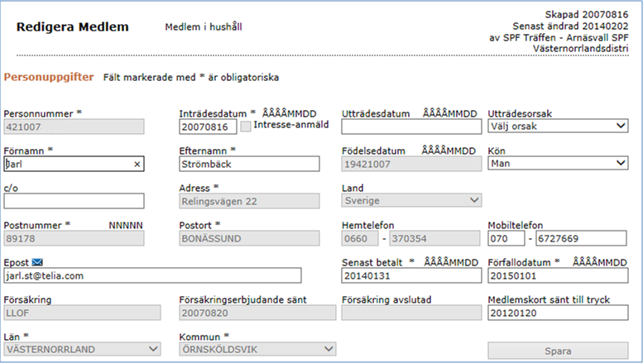Expand the Län dropdown showing VÄSTERNORRLAND
The width and height of the screenshot is (643, 363).
click(82, 349)
